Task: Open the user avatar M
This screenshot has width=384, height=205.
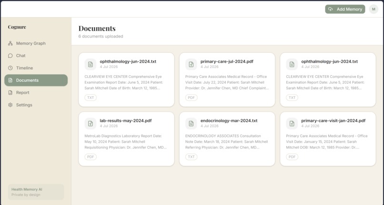Action: click(x=374, y=9)
